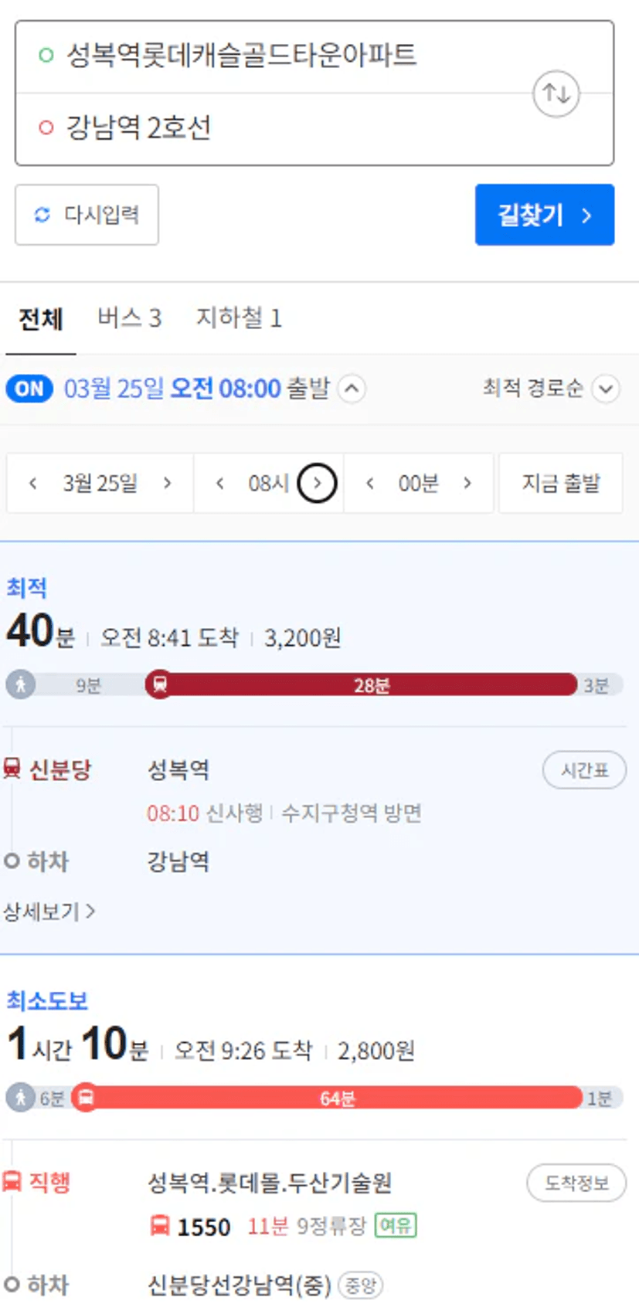This screenshot has width=639, height=1304.
Task: Switch to the 버스 3 tab
Action: click(x=129, y=318)
